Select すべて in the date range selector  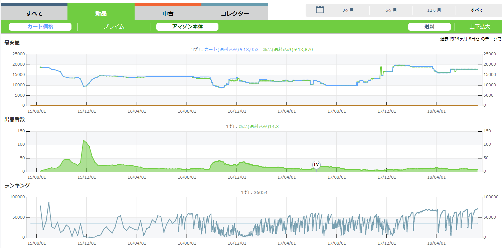coord(477,10)
